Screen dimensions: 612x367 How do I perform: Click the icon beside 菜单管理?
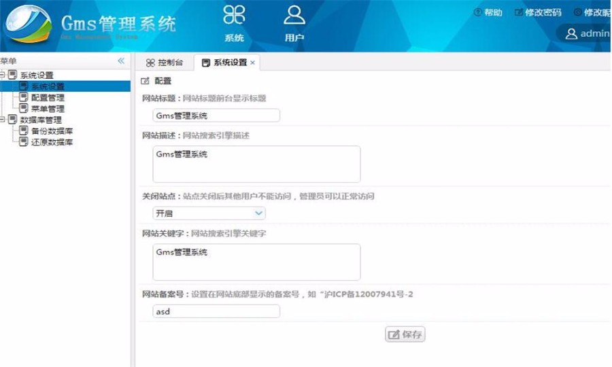pyautogui.click(x=23, y=108)
